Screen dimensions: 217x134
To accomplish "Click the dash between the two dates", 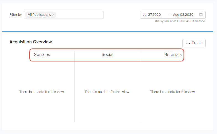I will [170, 15].
